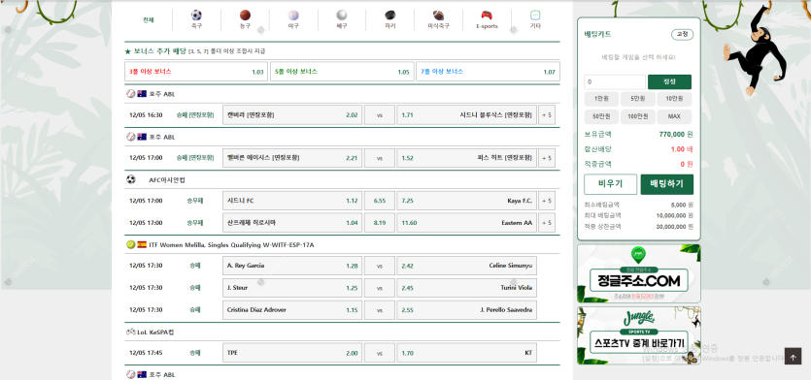
Task: Click the star icon beside 보너스 추가 배당
Action: [x=128, y=51]
